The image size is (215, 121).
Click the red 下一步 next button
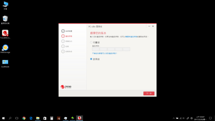[x=149, y=94]
